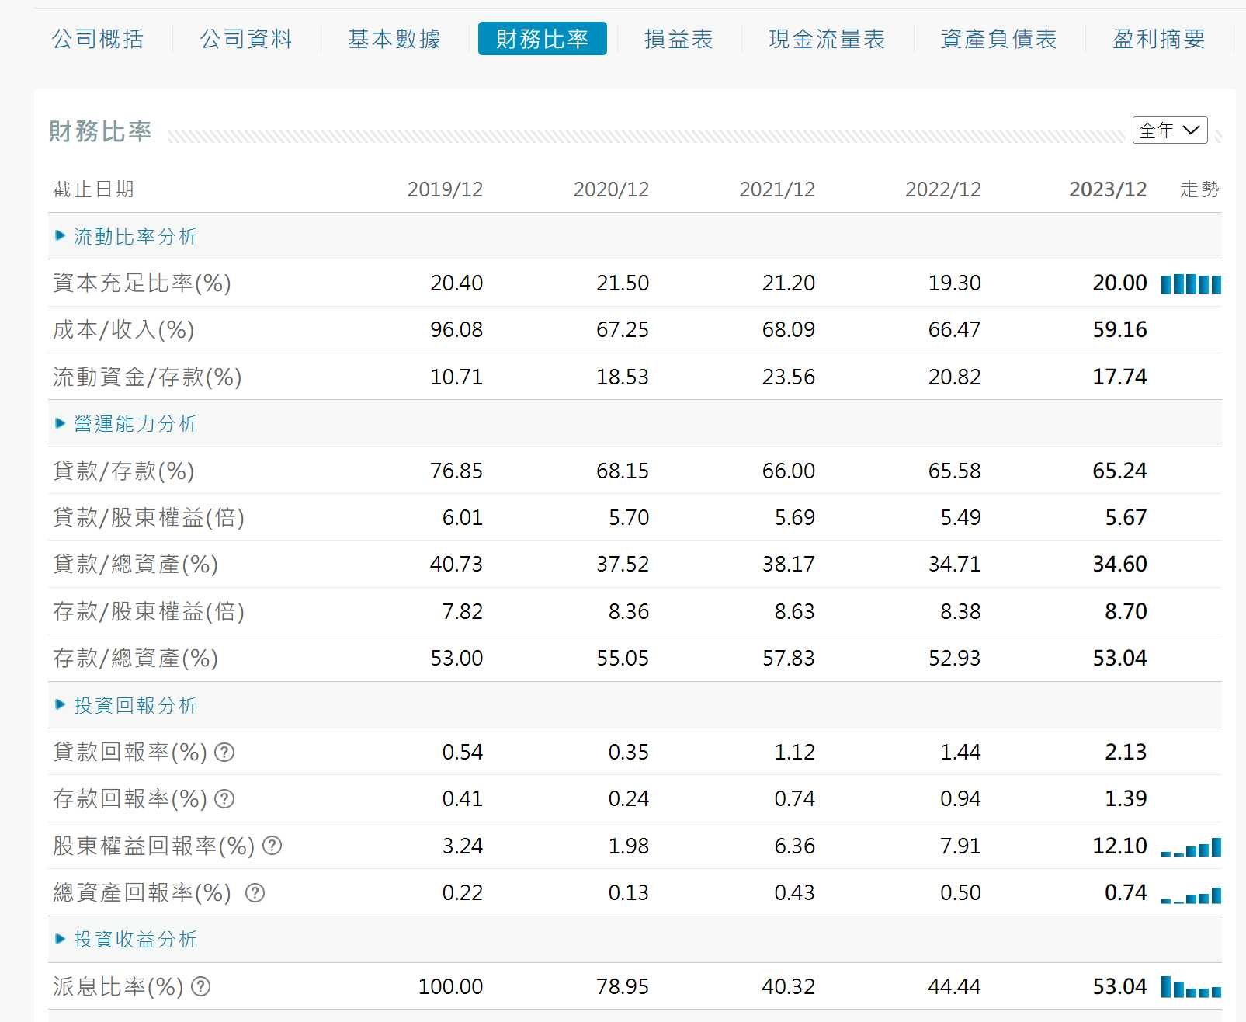1246x1022 pixels.
Task: Open trend chart for 總資產回報率
Action: coord(1190,895)
